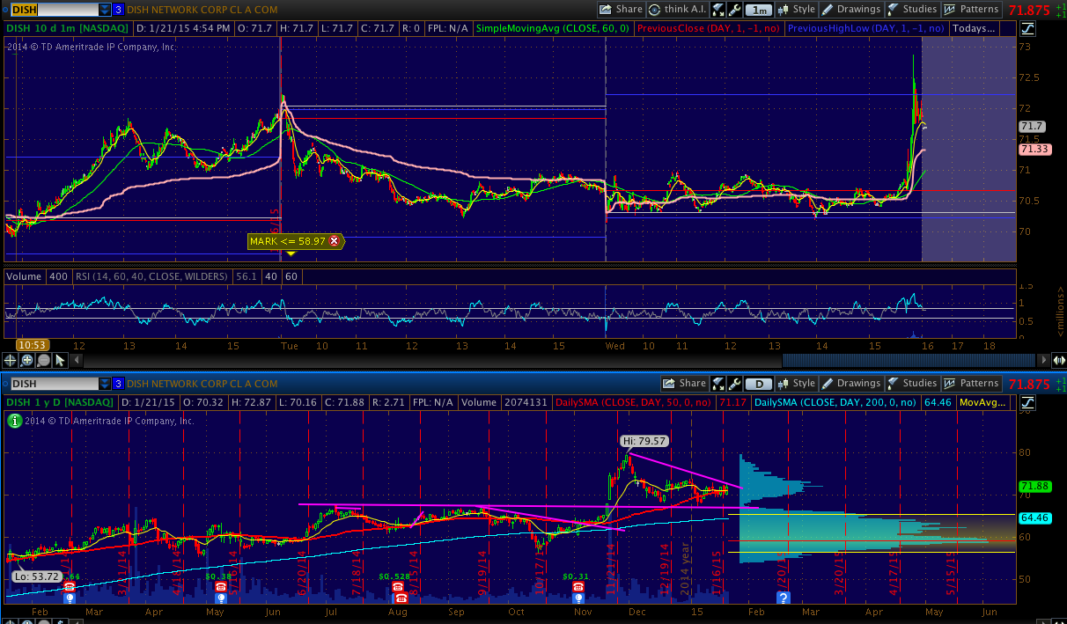Screen dimensions: 1067x624
Task: Open Studies menu on the lower chart
Action: (x=912, y=384)
